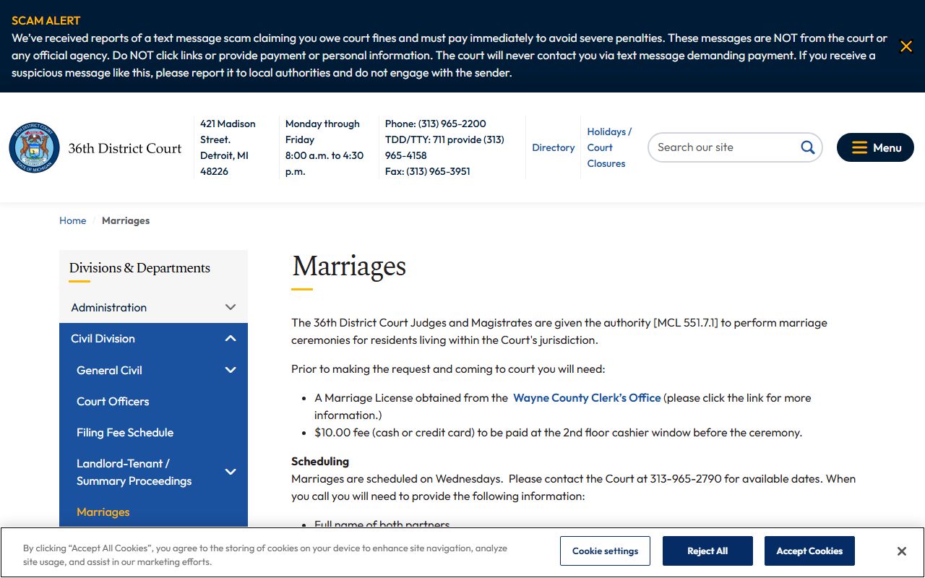Screen dimensions: 925x578
Task: Open Landlord-Tenant / Summary Proceedings item
Action: pyautogui.click(x=134, y=472)
